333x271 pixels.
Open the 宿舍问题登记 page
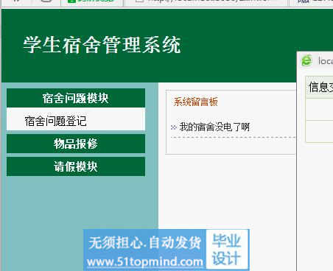(55, 121)
